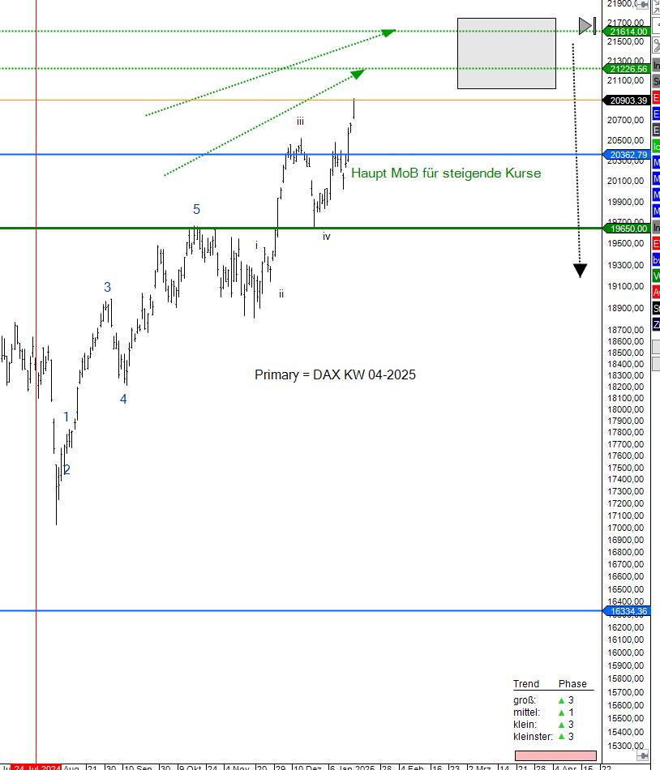The image size is (660, 770).
Task: Select the red "A" icon on the right toolbar
Action: pyautogui.click(x=654, y=289)
